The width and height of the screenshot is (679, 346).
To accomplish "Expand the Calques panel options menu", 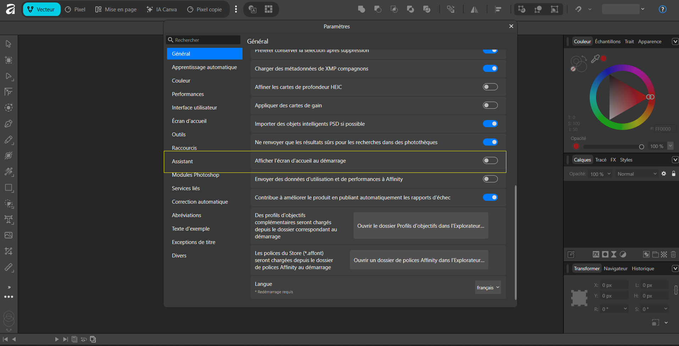I will [675, 160].
